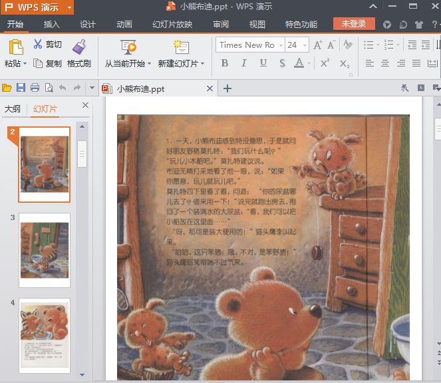Expand the font size 24 dropdown
Image resolution: width=441 pixels, height=383 pixels.
pyautogui.click(x=305, y=45)
